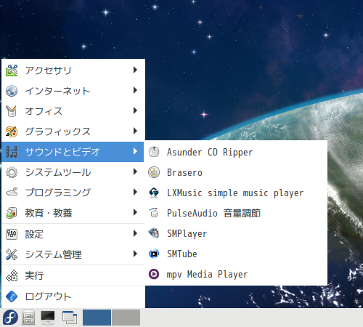Choose 実行 to run a command

[x=73, y=275]
